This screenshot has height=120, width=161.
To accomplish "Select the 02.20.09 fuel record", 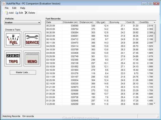I will (x=99, y=80).
